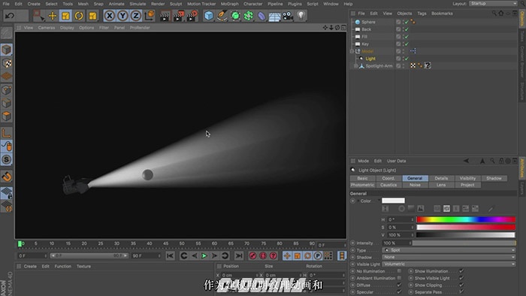Toggle Diffuse checkbox
Viewport: 526px width, 296px height.
(x=399, y=285)
